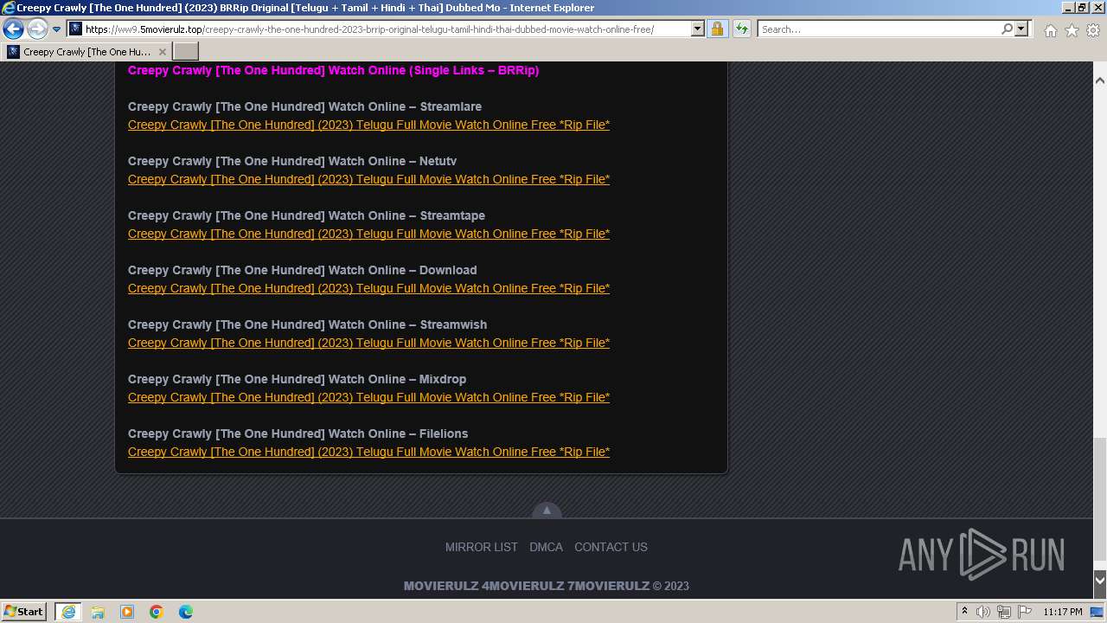Launch Chrome from the taskbar
The width and height of the screenshot is (1107, 623).
(x=157, y=612)
